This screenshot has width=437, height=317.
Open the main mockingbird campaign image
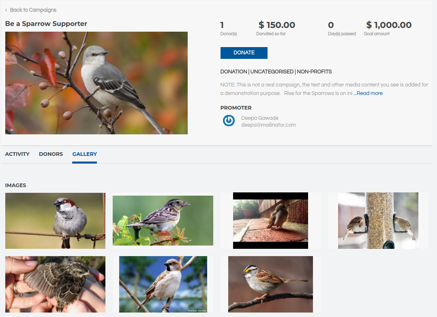pos(96,83)
